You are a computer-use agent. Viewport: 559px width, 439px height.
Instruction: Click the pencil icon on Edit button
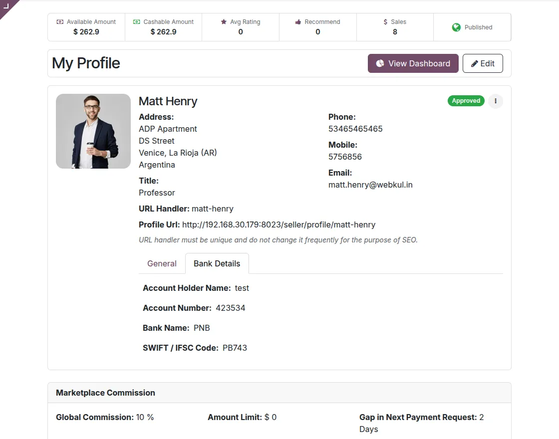click(475, 63)
